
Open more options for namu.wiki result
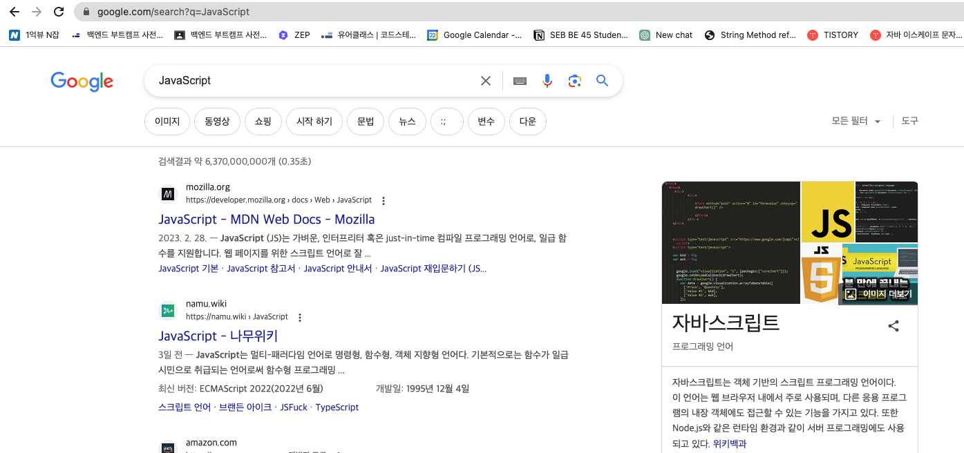(300, 318)
